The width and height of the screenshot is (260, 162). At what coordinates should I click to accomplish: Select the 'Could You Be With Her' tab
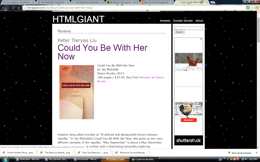pos(191,2)
